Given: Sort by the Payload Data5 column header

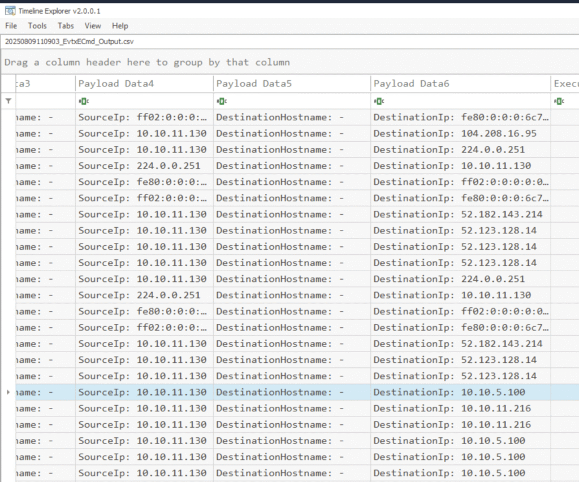Looking at the screenshot, I should 254,84.
